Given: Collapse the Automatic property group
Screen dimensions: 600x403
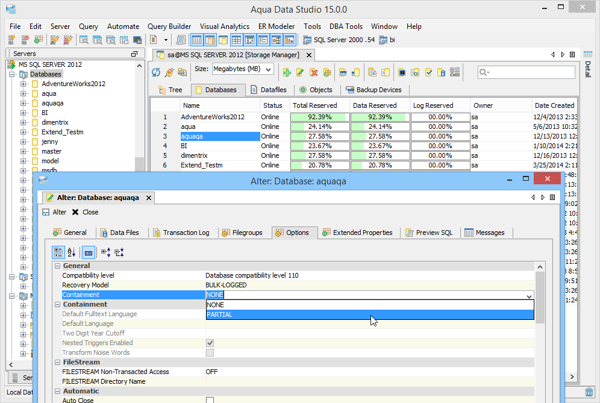Looking at the screenshot, I should [x=57, y=391].
